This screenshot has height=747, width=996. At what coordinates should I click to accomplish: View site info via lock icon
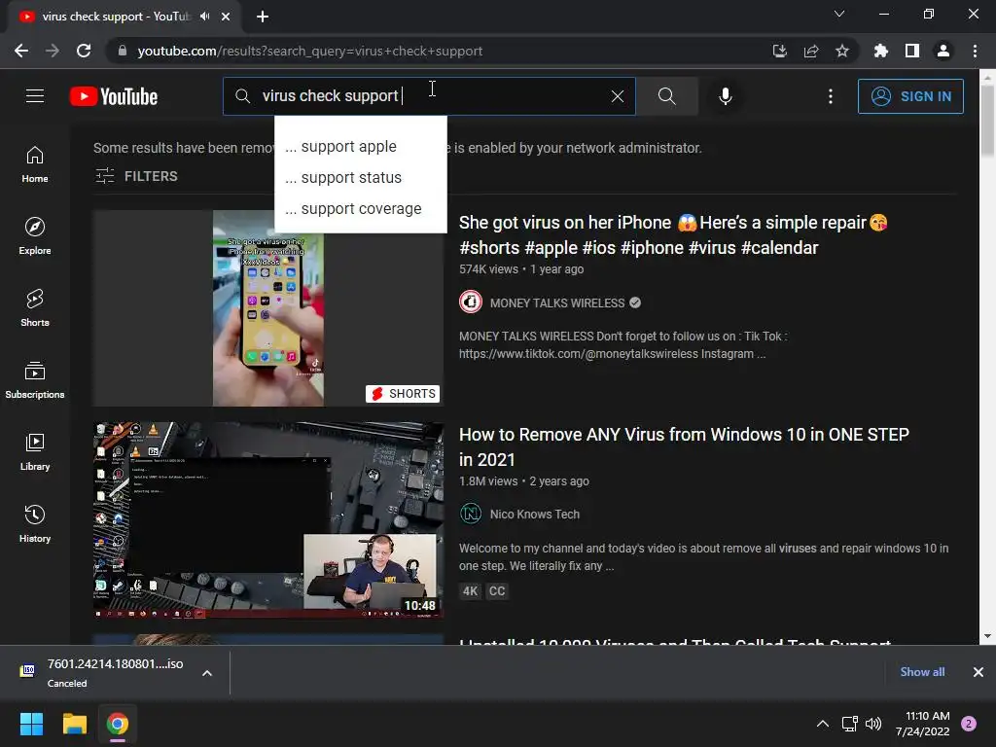coord(123,51)
